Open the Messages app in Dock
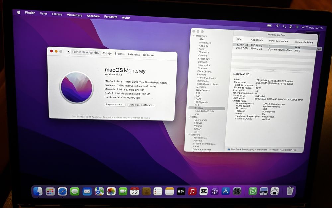Viewport: 332px width, 208px height. click(75, 191)
